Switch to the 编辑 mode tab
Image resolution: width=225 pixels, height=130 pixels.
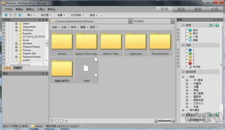[198, 9]
